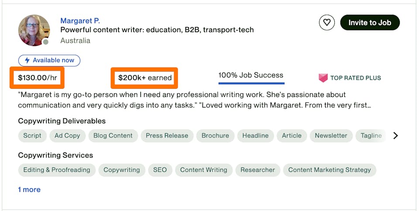Open the Margaret P. name link
Screen dimensions: 419x211
tap(80, 20)
